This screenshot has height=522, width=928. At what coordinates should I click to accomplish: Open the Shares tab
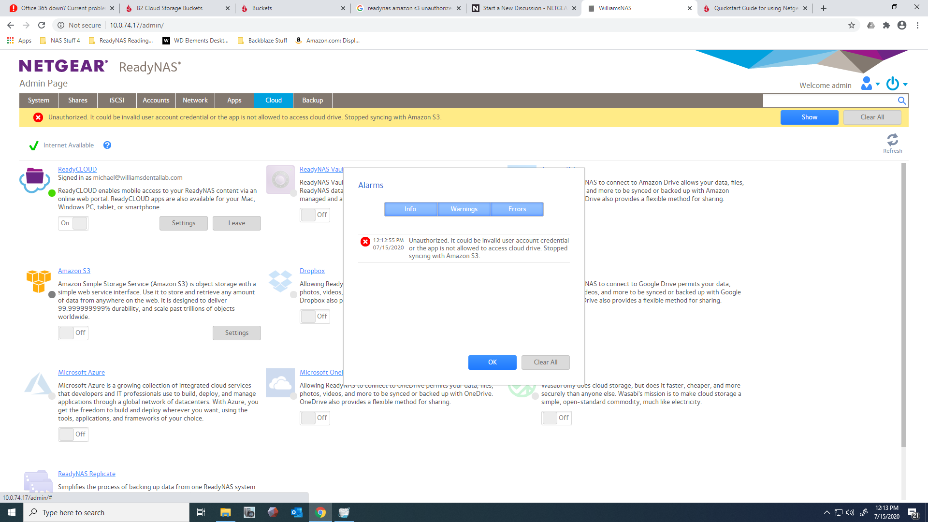[78, 101]
